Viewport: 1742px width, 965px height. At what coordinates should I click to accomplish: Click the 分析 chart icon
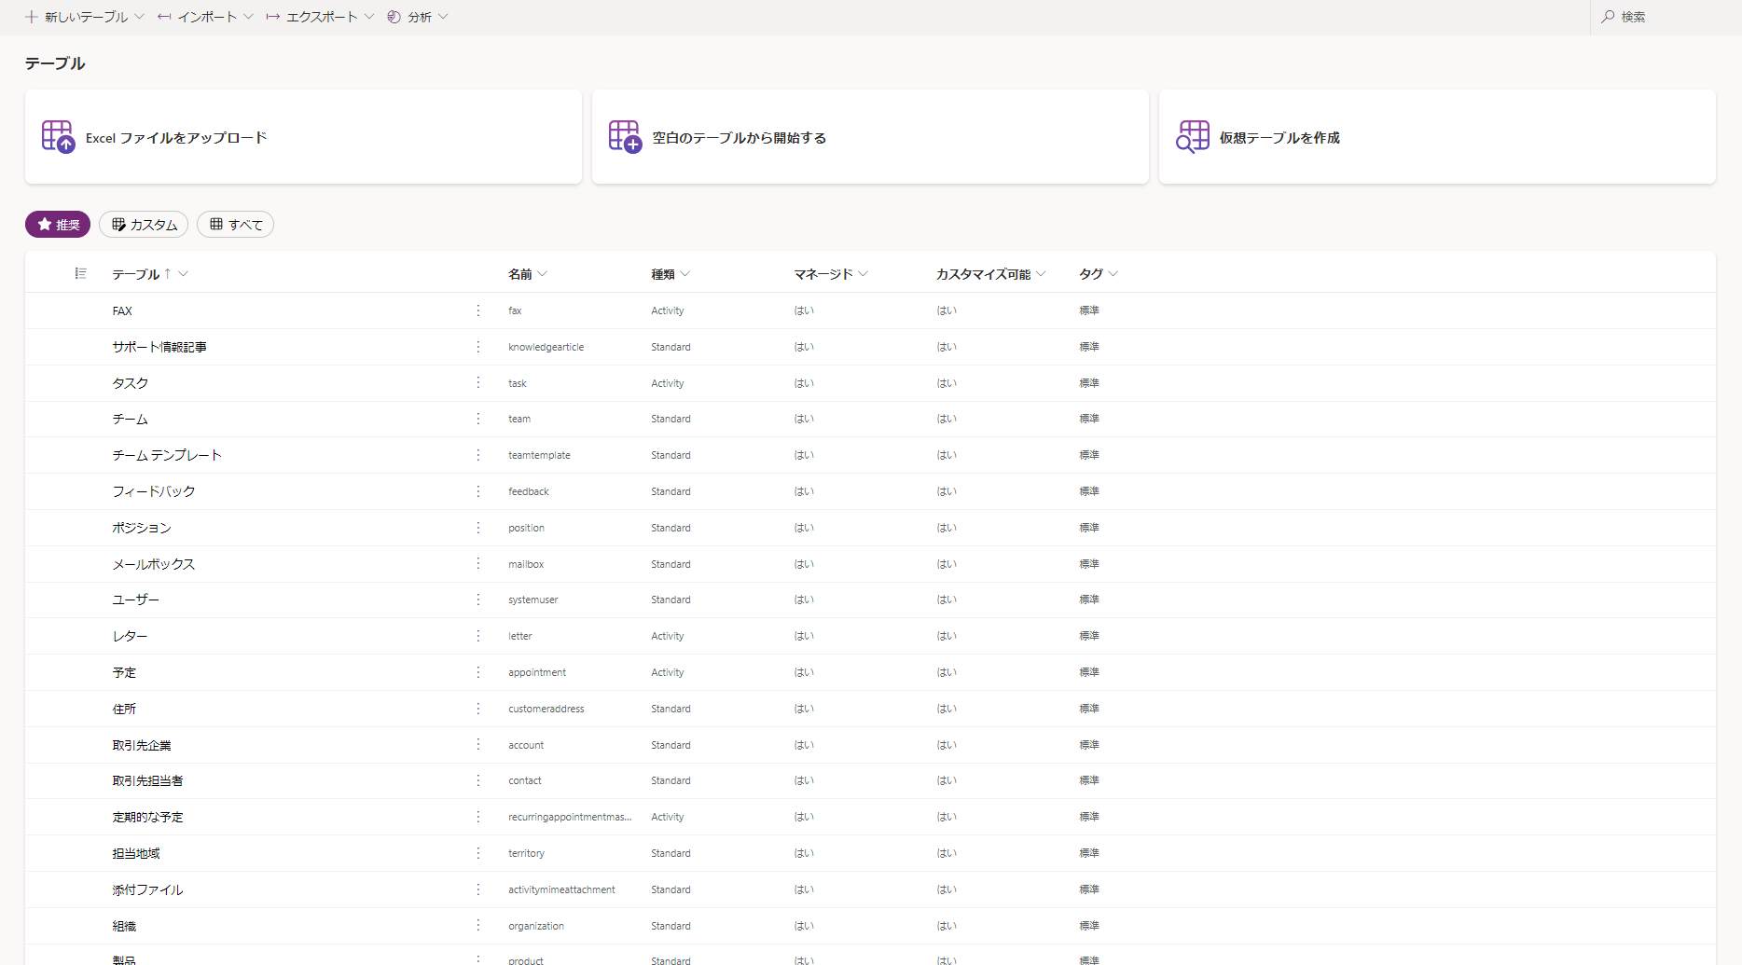click(394, 17)
